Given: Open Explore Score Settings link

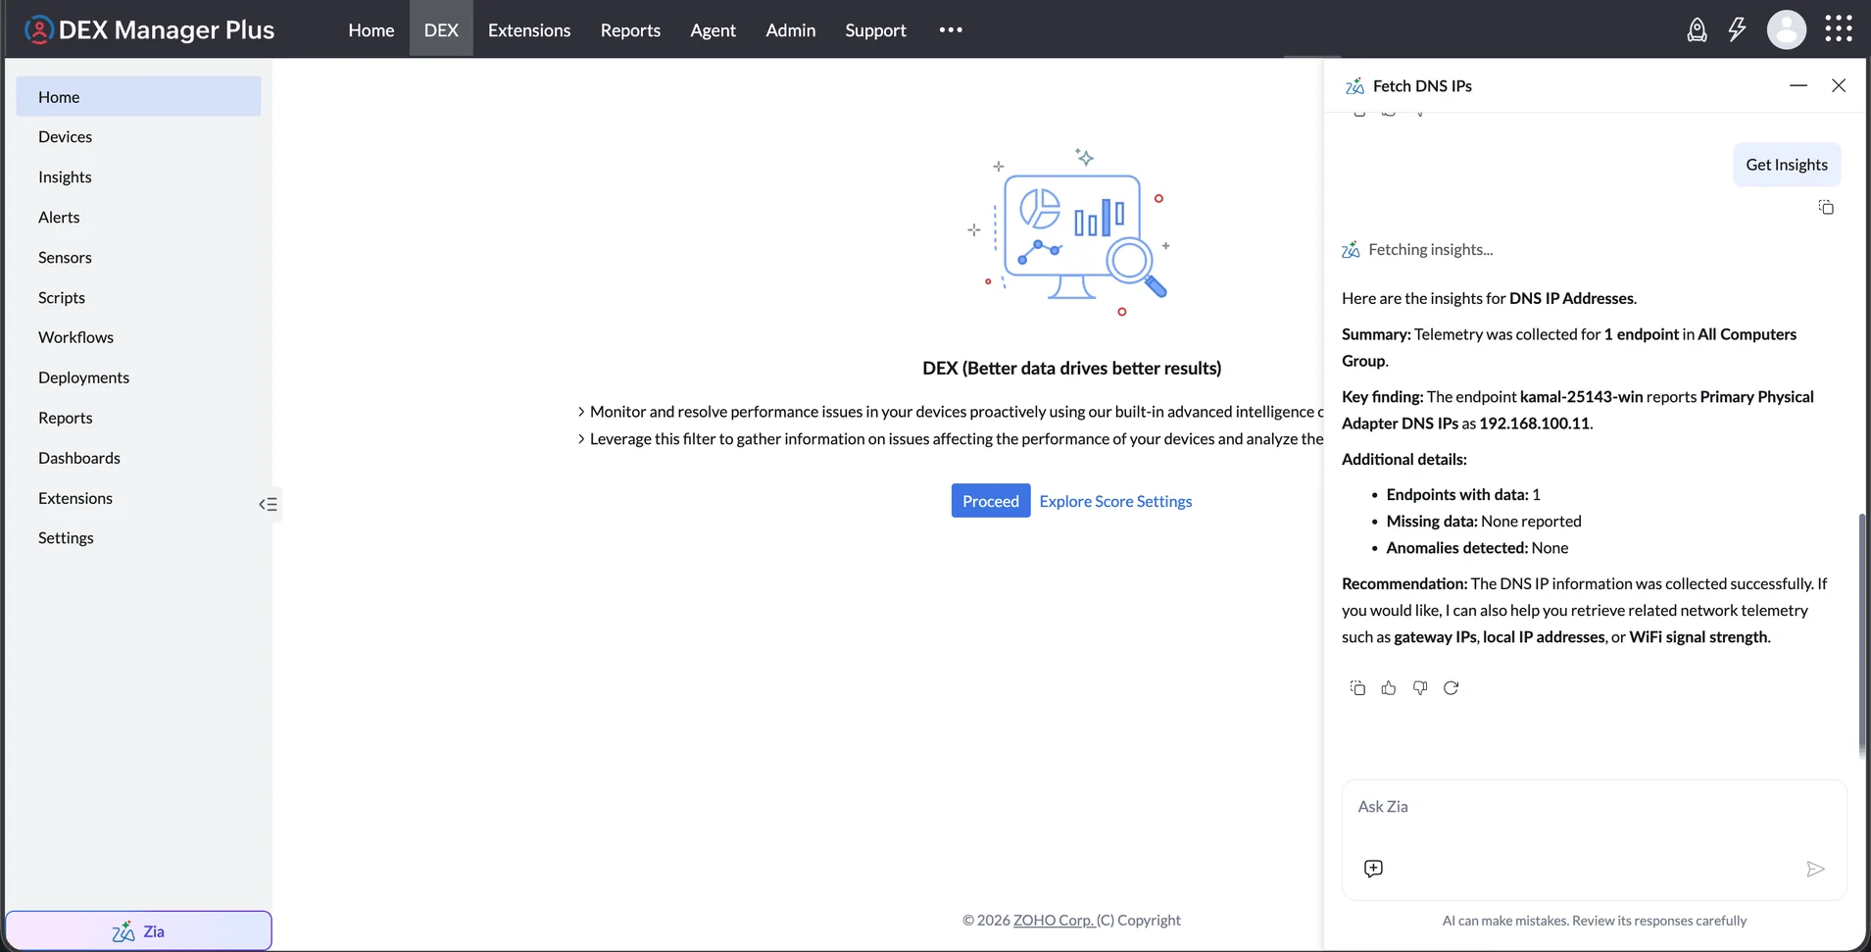Looking at the screenshot, I should click(1115, 501).
